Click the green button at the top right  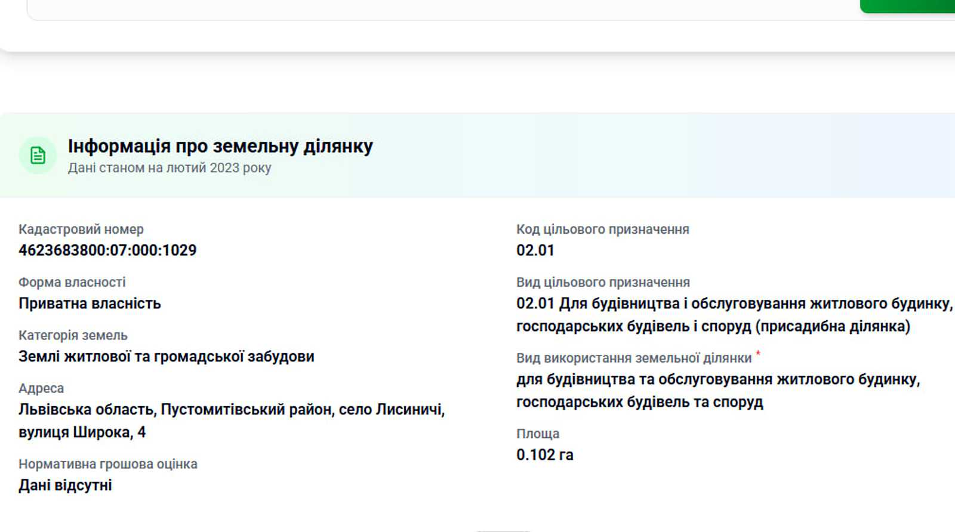click(907, 6)
